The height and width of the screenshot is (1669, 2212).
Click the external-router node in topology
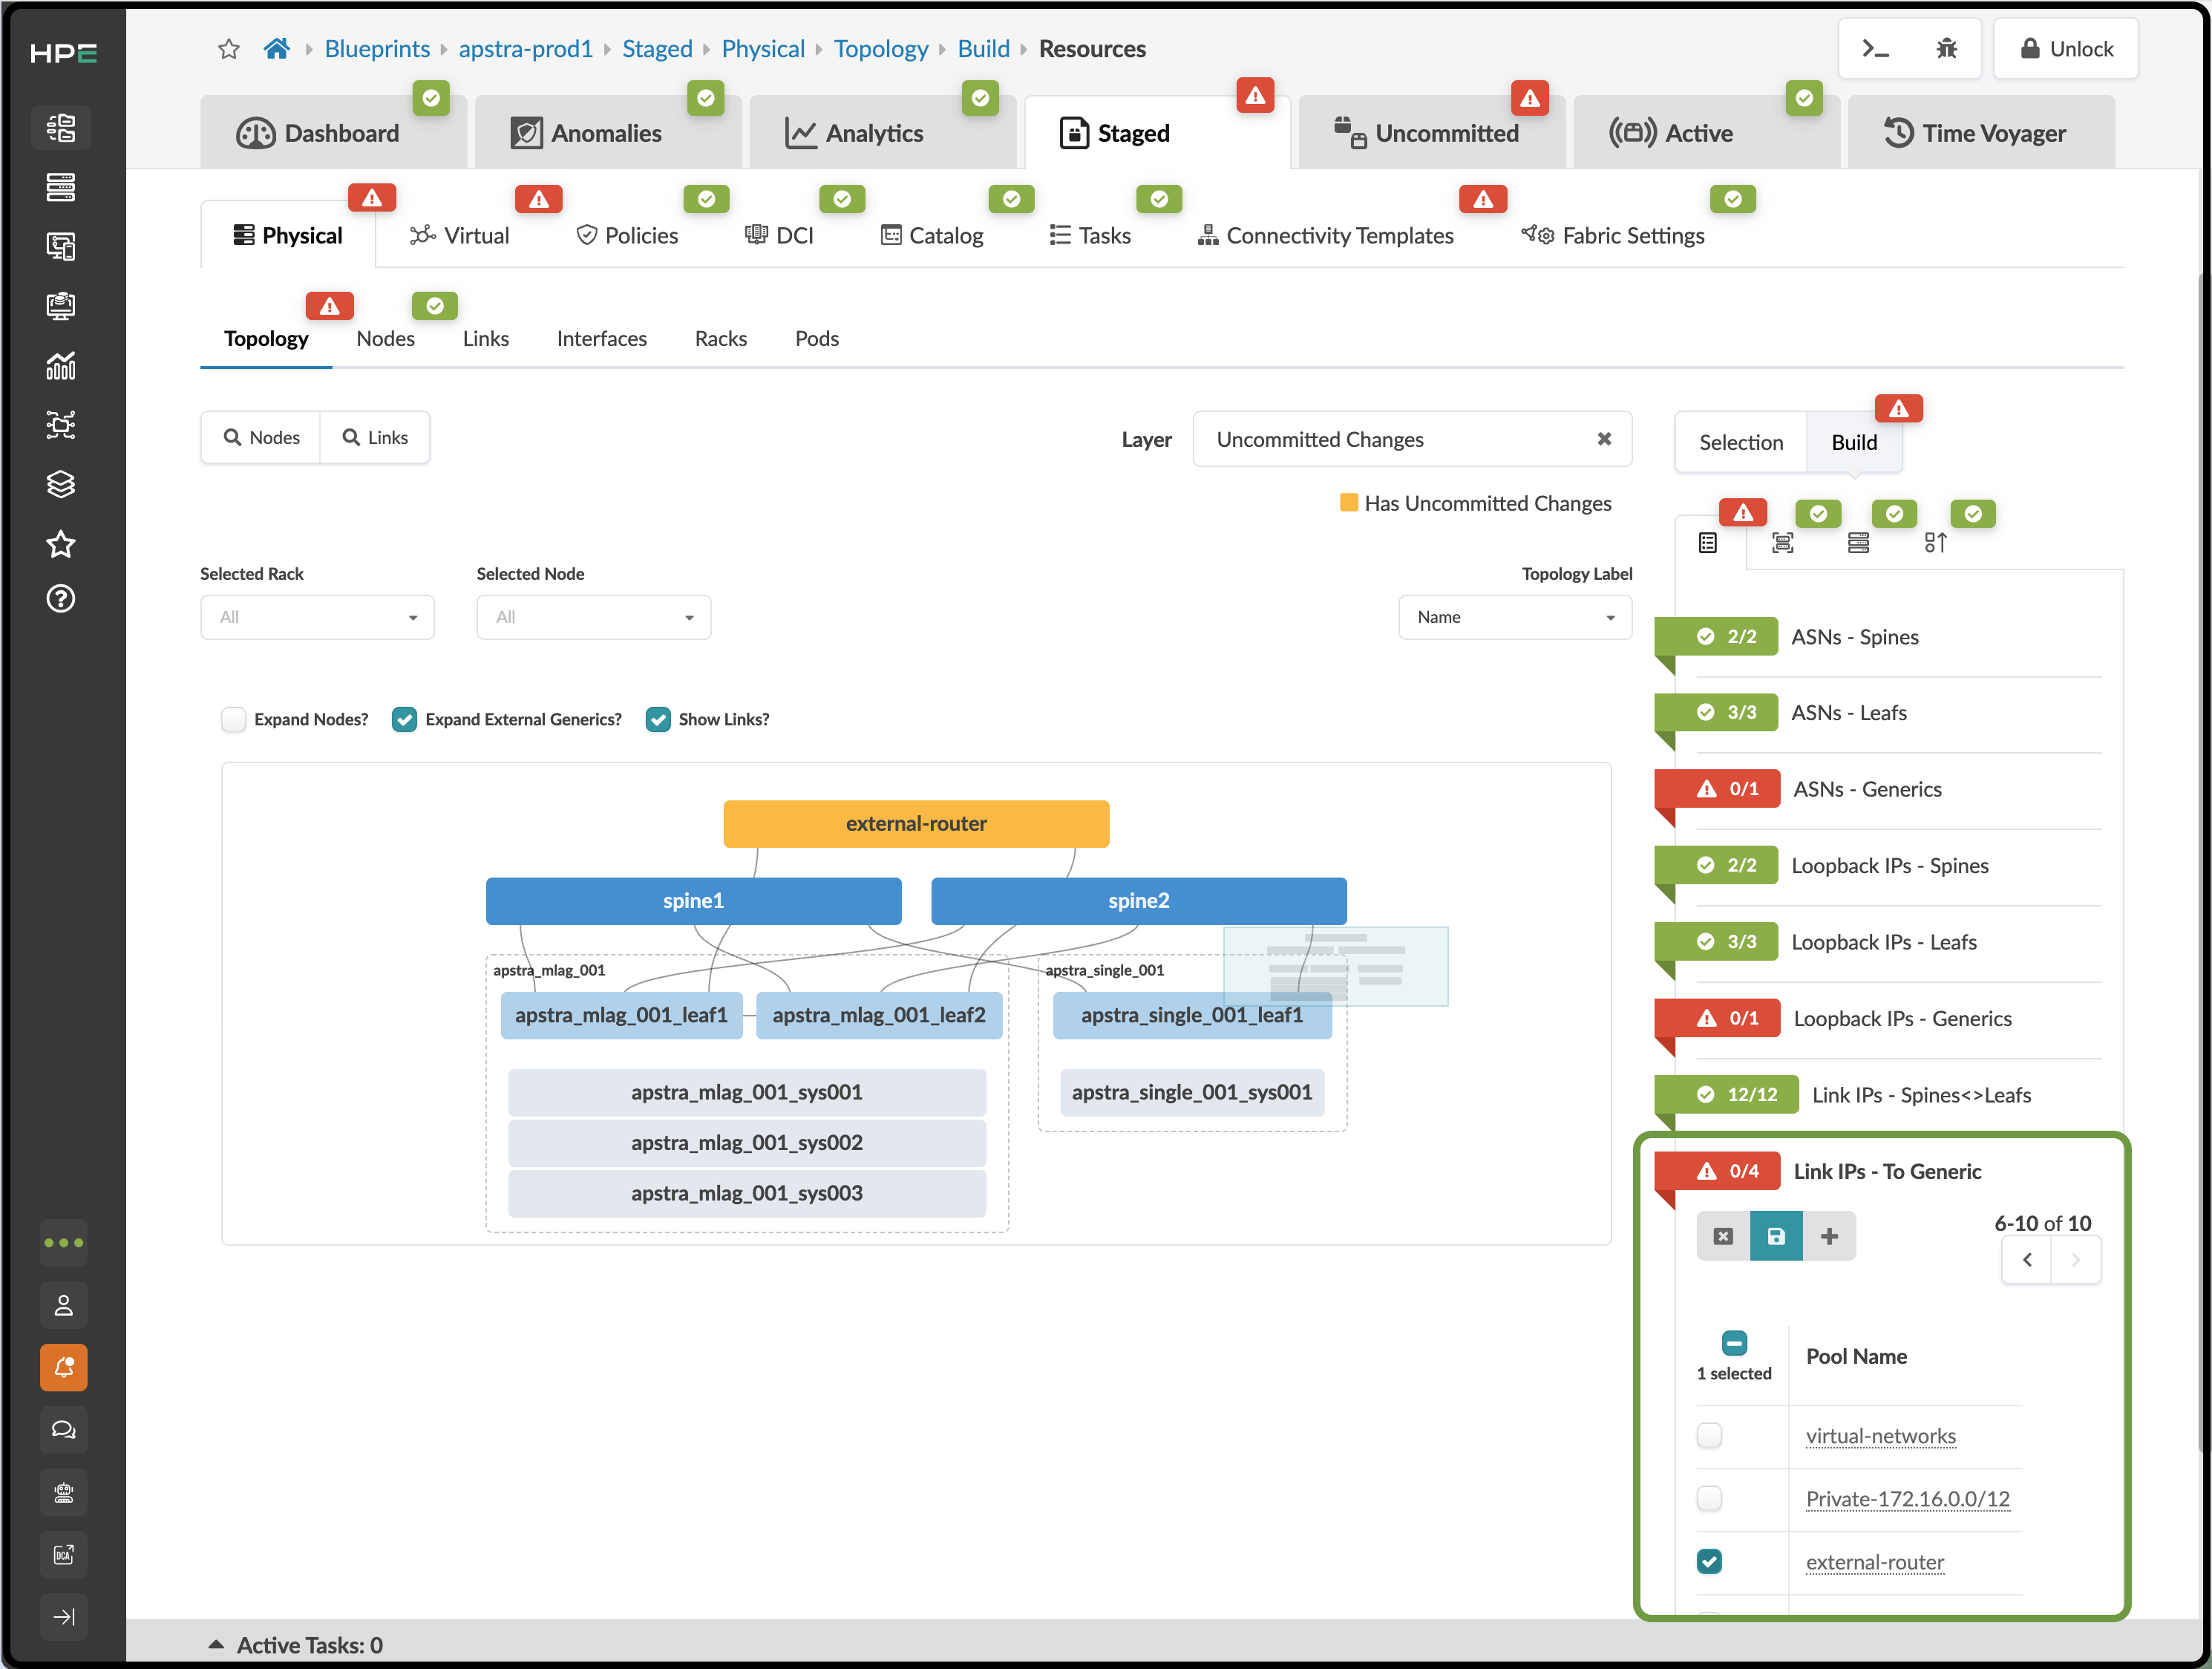(916, 823)
